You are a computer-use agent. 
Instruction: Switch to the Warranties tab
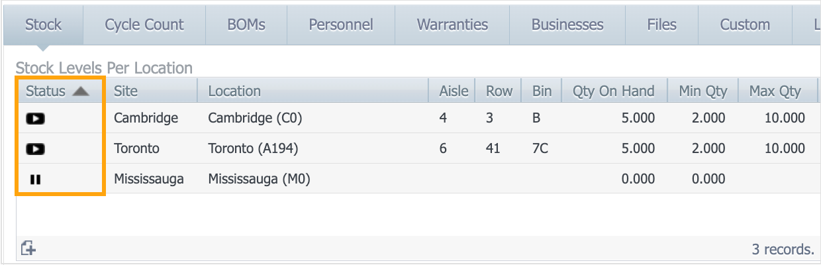tap(452, 25)
